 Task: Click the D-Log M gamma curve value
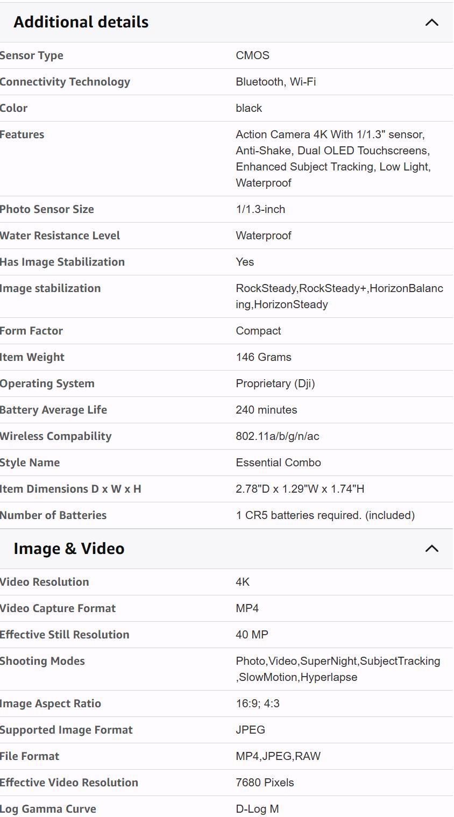coord(257,809)
